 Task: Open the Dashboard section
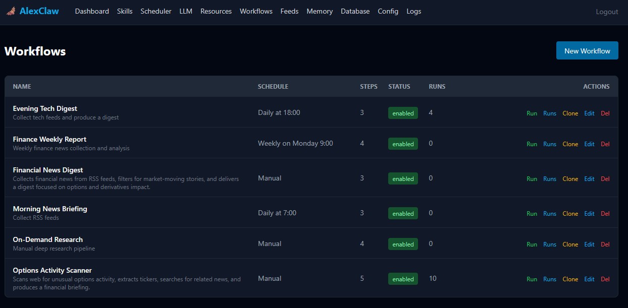pos(91,11)
